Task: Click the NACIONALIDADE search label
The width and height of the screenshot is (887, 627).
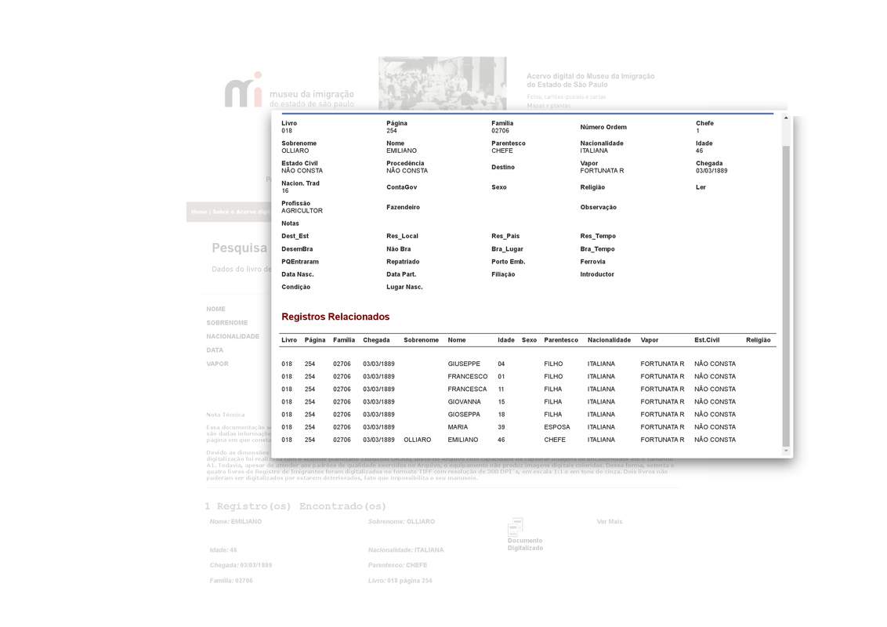Action: (233, 337)
